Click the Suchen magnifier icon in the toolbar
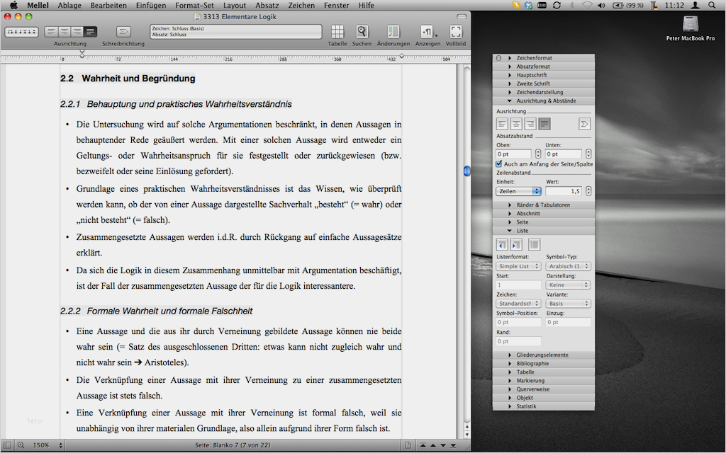Screen dimensions: 726x453 pos(362,31)
